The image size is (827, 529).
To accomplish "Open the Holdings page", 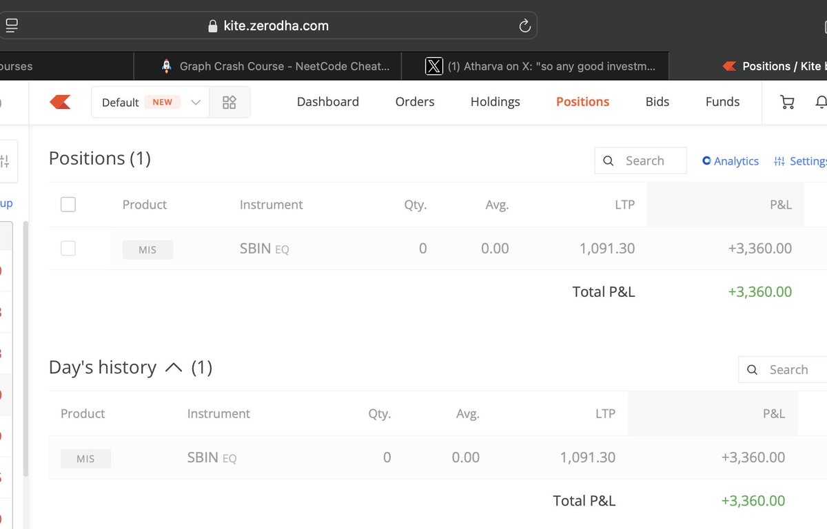I will [x=496, y=102].
